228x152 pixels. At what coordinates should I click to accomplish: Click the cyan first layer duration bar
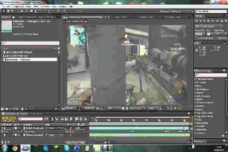[x=139, y=128]
